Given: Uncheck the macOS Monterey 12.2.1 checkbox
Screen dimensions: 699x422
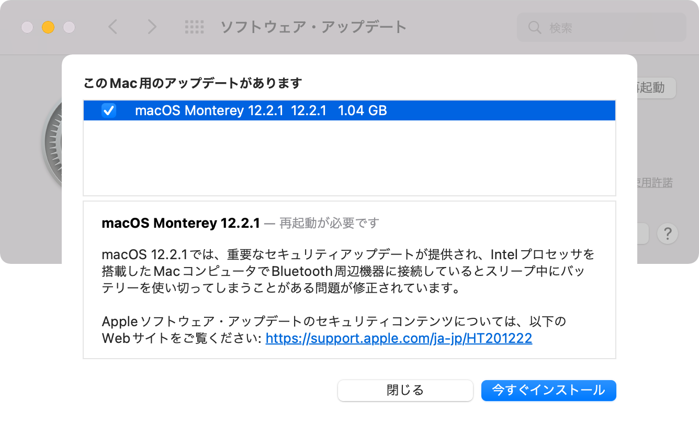Looking at the screenshot, I should click(x=108, y=110).
